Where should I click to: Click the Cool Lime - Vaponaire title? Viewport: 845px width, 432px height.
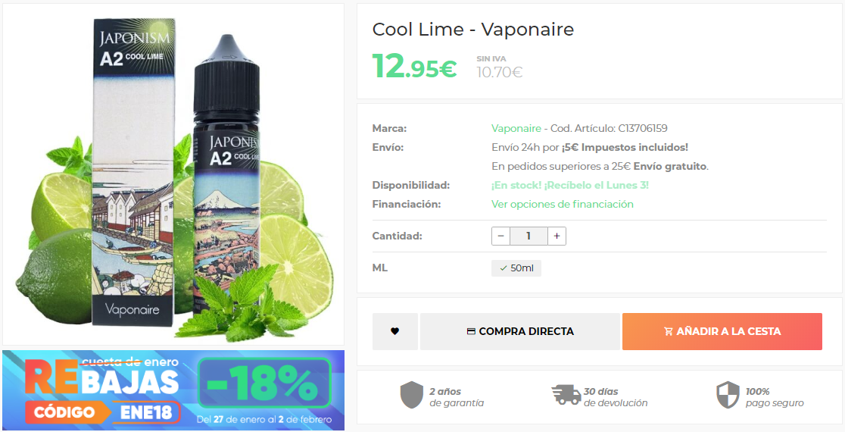(473, 29)
